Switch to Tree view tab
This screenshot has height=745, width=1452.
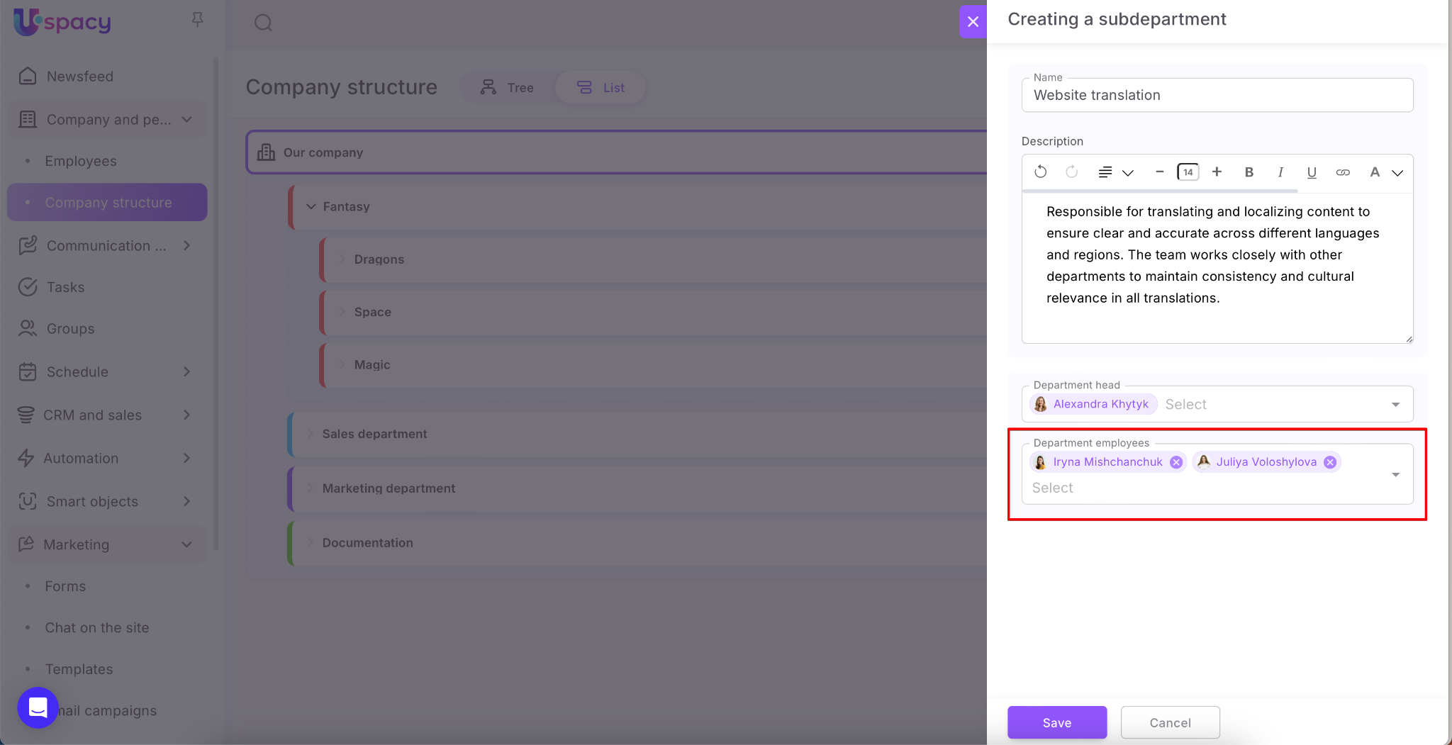[x=507, y=88]
